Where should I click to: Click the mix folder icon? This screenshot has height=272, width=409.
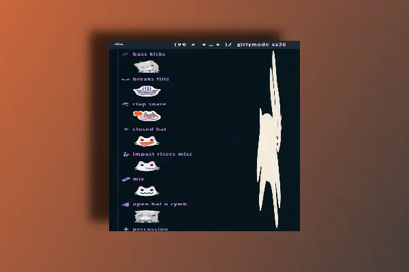click(125, 180)
